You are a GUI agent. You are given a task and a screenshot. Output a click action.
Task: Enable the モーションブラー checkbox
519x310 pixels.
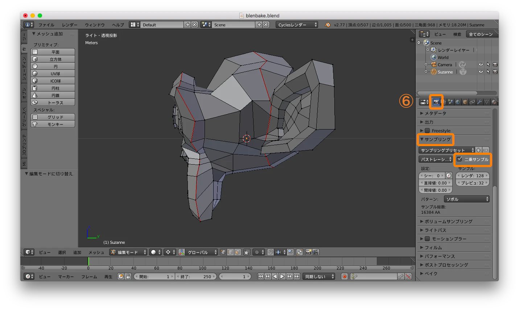427,239
